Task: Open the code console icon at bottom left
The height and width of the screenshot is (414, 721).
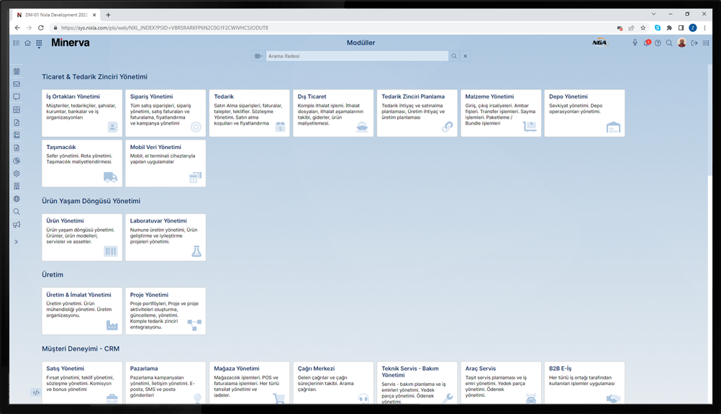Action: tap(36, 392)
